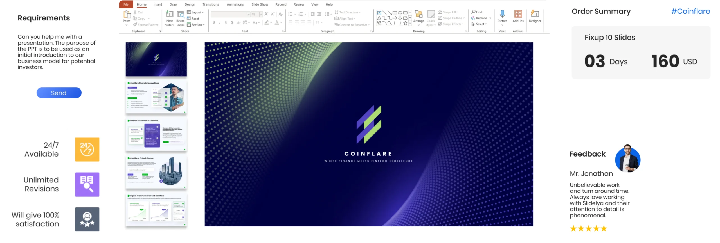This screenshot has height=243, width=720.
Task: Open the Help tab
Action: 329,4
